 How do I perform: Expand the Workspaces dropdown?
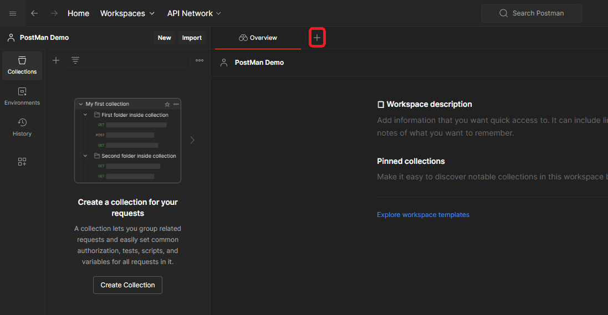[x=127, y=13]
